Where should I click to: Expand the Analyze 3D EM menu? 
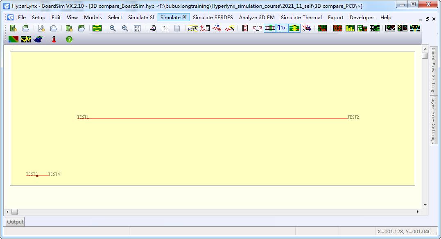click(x=257, y=18)
